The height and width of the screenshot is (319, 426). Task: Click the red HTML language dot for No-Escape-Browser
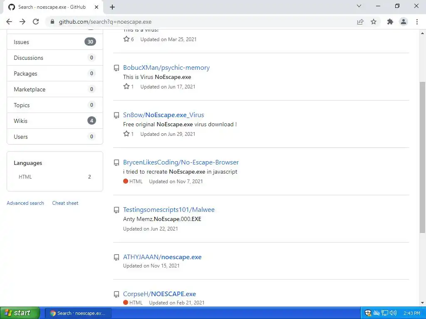(126, 181)
